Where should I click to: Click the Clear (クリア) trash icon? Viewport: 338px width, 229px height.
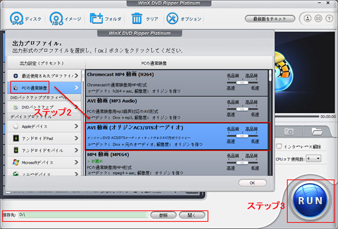137,19
